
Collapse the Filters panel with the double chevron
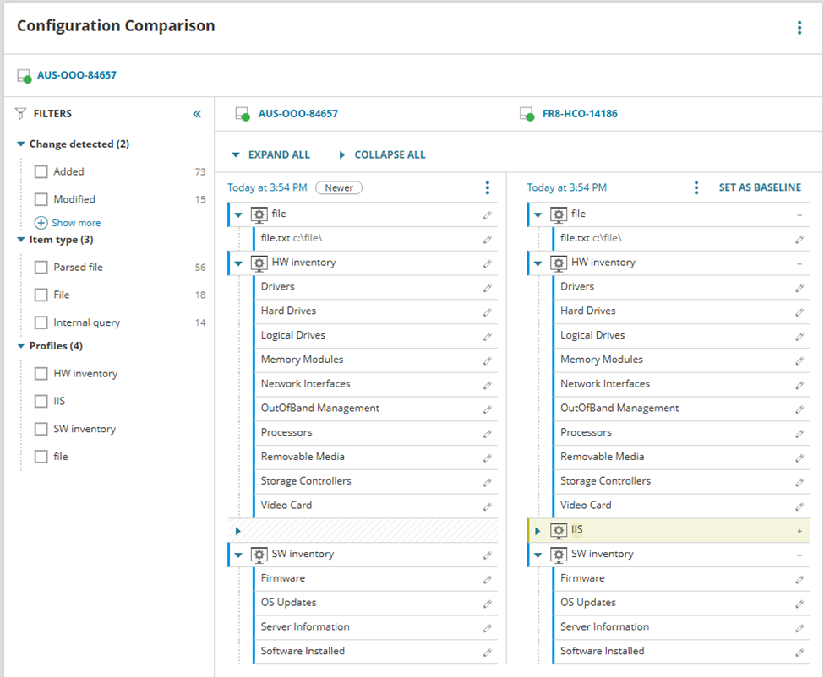pos(197,113)
